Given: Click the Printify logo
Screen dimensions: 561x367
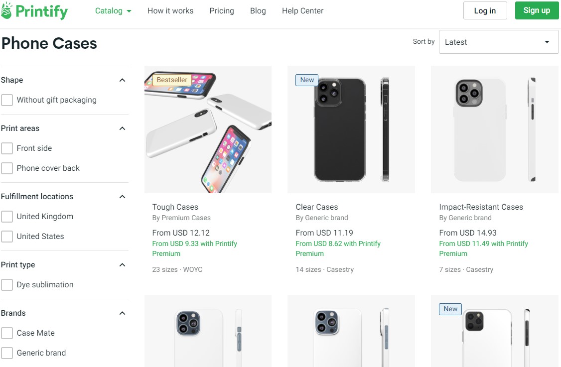Looking at the screenshot, I should click(34, 10).
